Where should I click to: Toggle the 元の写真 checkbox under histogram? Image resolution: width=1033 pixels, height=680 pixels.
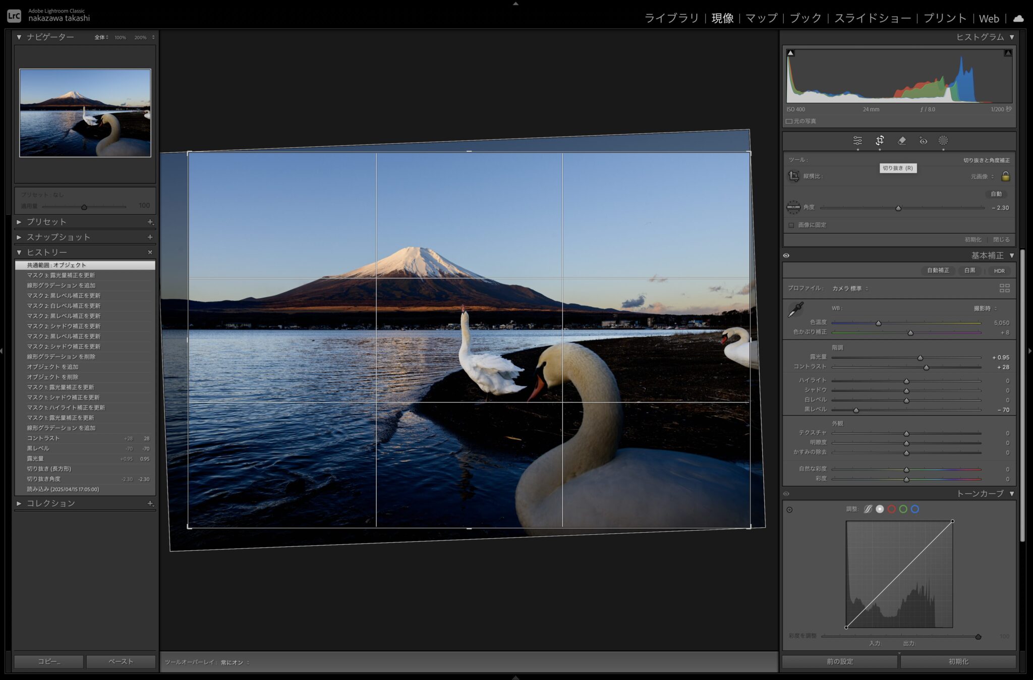point(789,121)
